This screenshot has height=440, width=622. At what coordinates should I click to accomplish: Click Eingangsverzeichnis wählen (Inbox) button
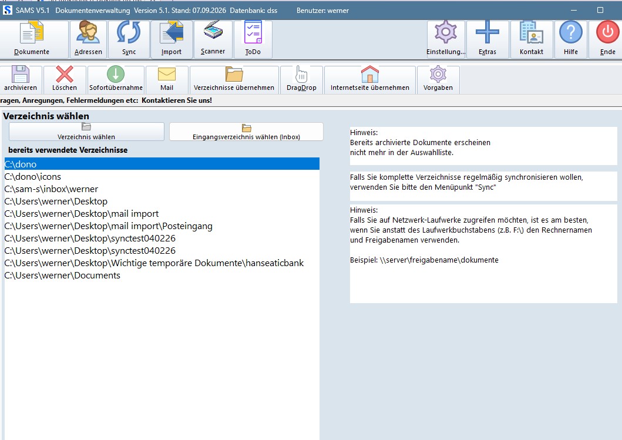click(246, 132)
